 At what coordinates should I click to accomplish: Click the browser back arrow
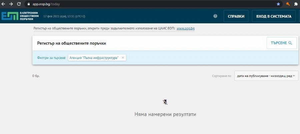point(4,4)
